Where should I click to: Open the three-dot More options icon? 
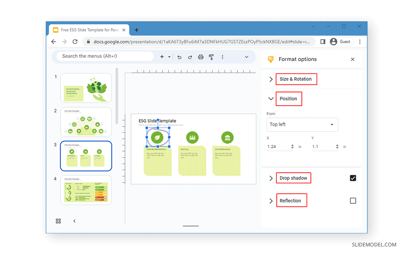[x=223, y=57]
